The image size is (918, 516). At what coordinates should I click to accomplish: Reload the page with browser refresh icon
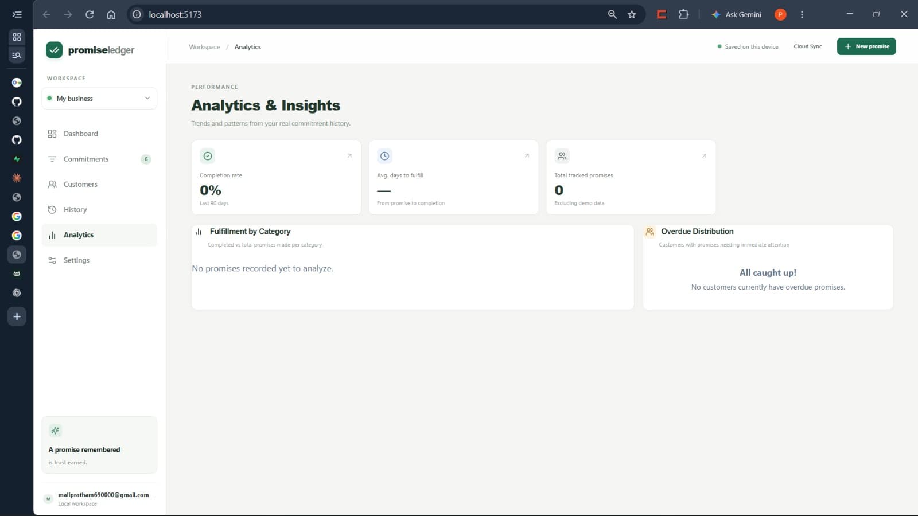pos(90,14)
